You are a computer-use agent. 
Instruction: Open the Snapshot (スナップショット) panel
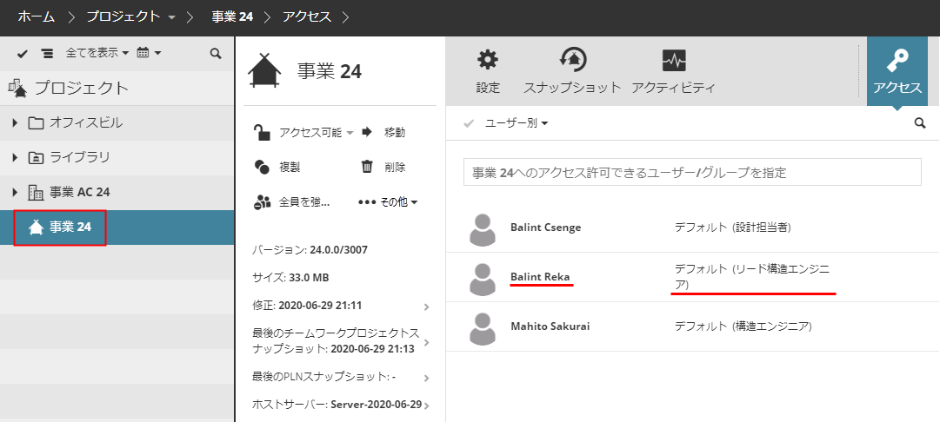point(572,61)
